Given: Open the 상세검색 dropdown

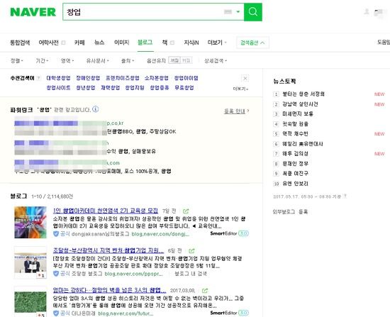Looking at the screenshot, I should click(216, 61).
